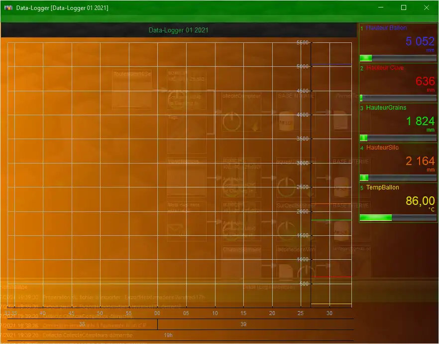Click the Hauteur Cuve value 636
Viewport: 439px width, 344px height.
425,81
